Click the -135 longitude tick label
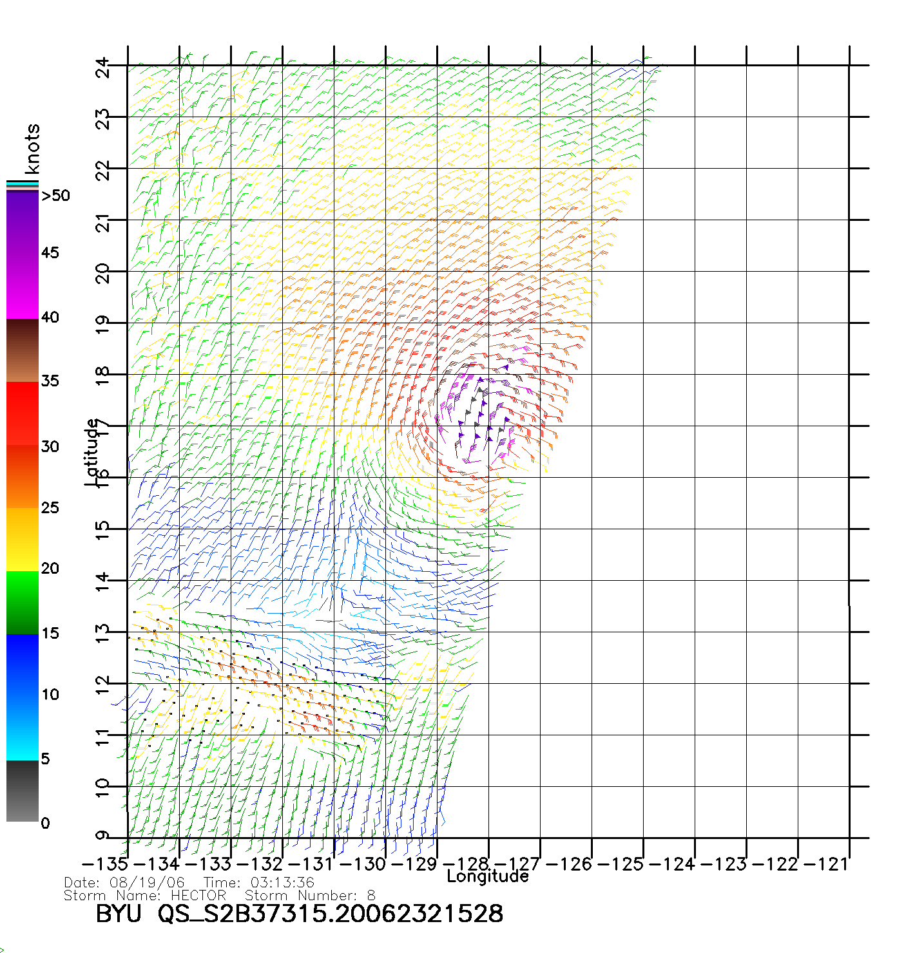 (105, 864)
